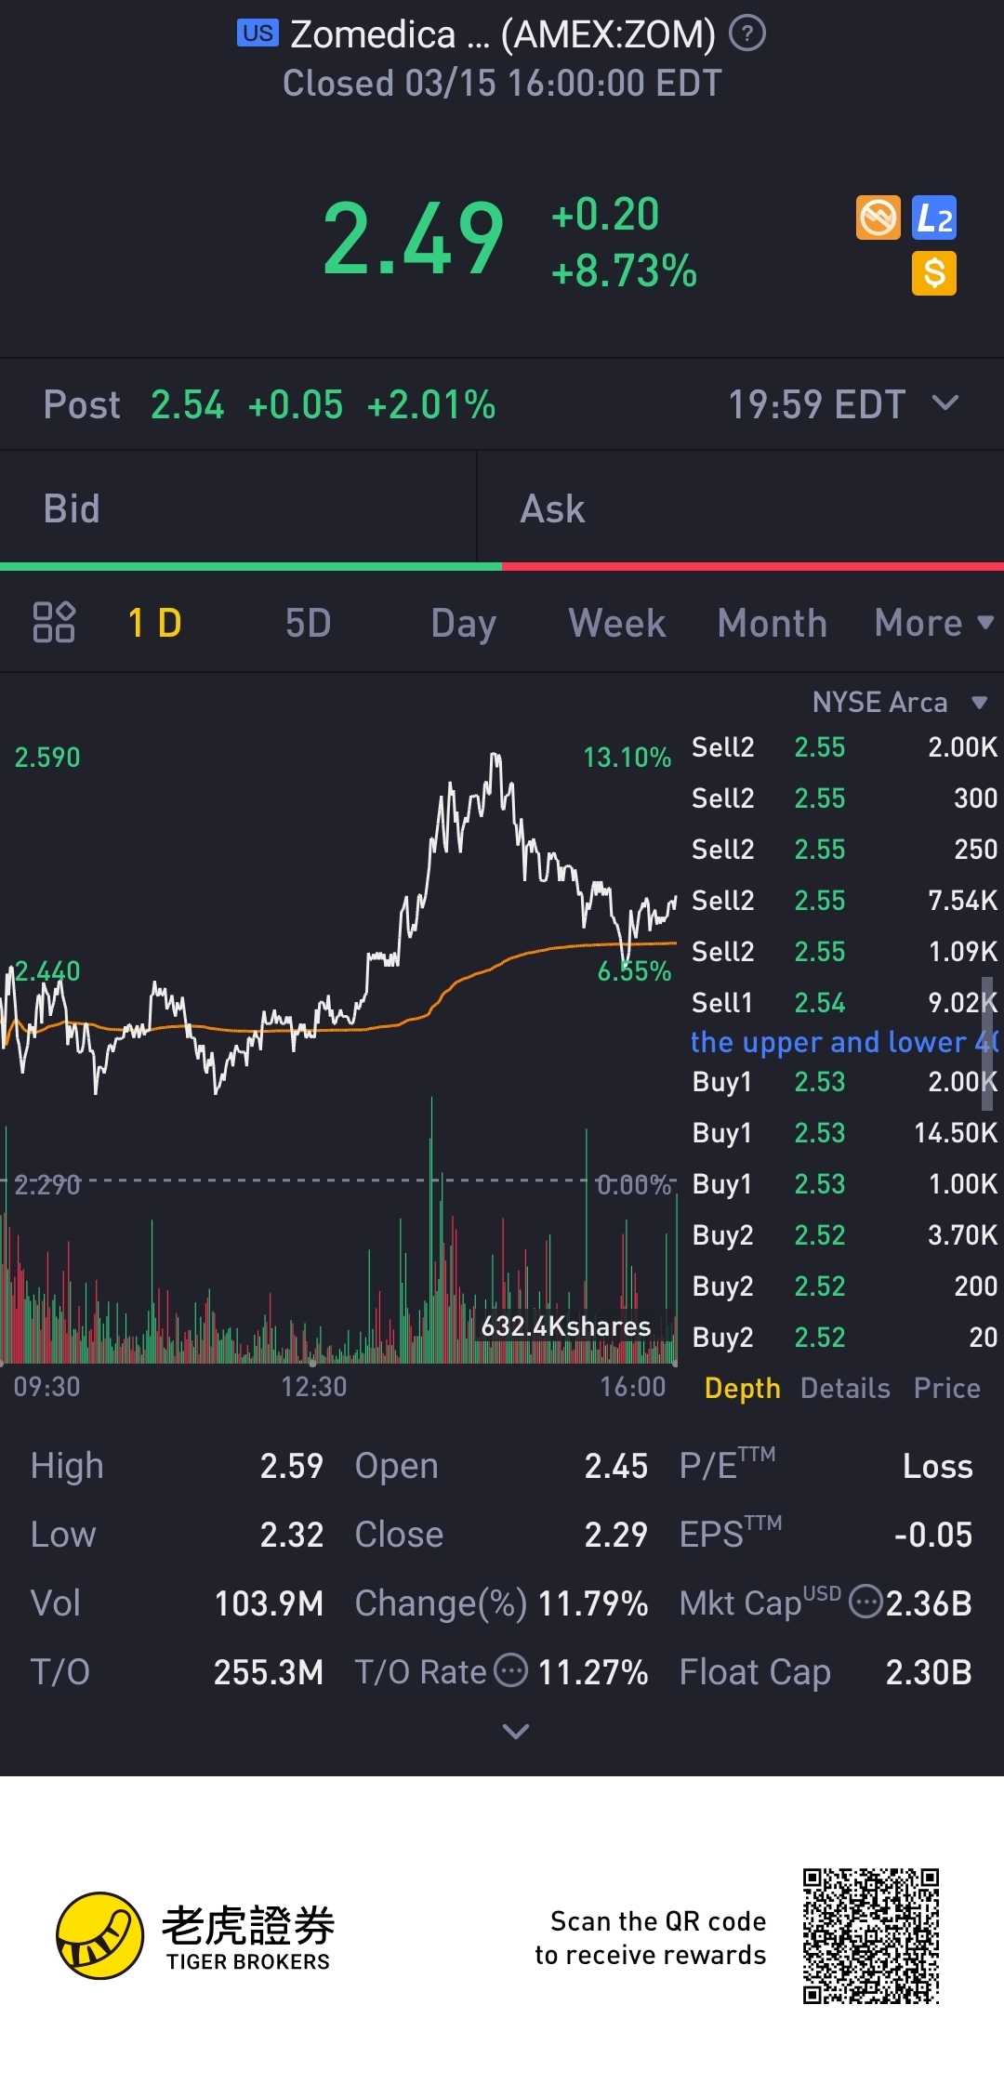Select the 1 D chart tab

point(154,623)
